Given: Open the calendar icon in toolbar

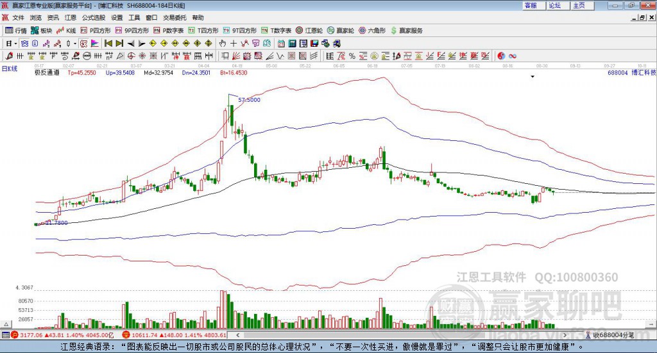Looking at the screenshot, I should click(x=281, y=44).
